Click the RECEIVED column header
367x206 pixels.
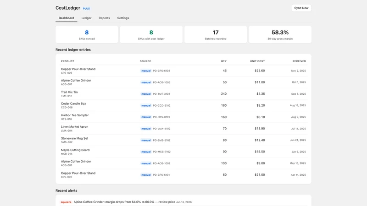pos(299,61)
